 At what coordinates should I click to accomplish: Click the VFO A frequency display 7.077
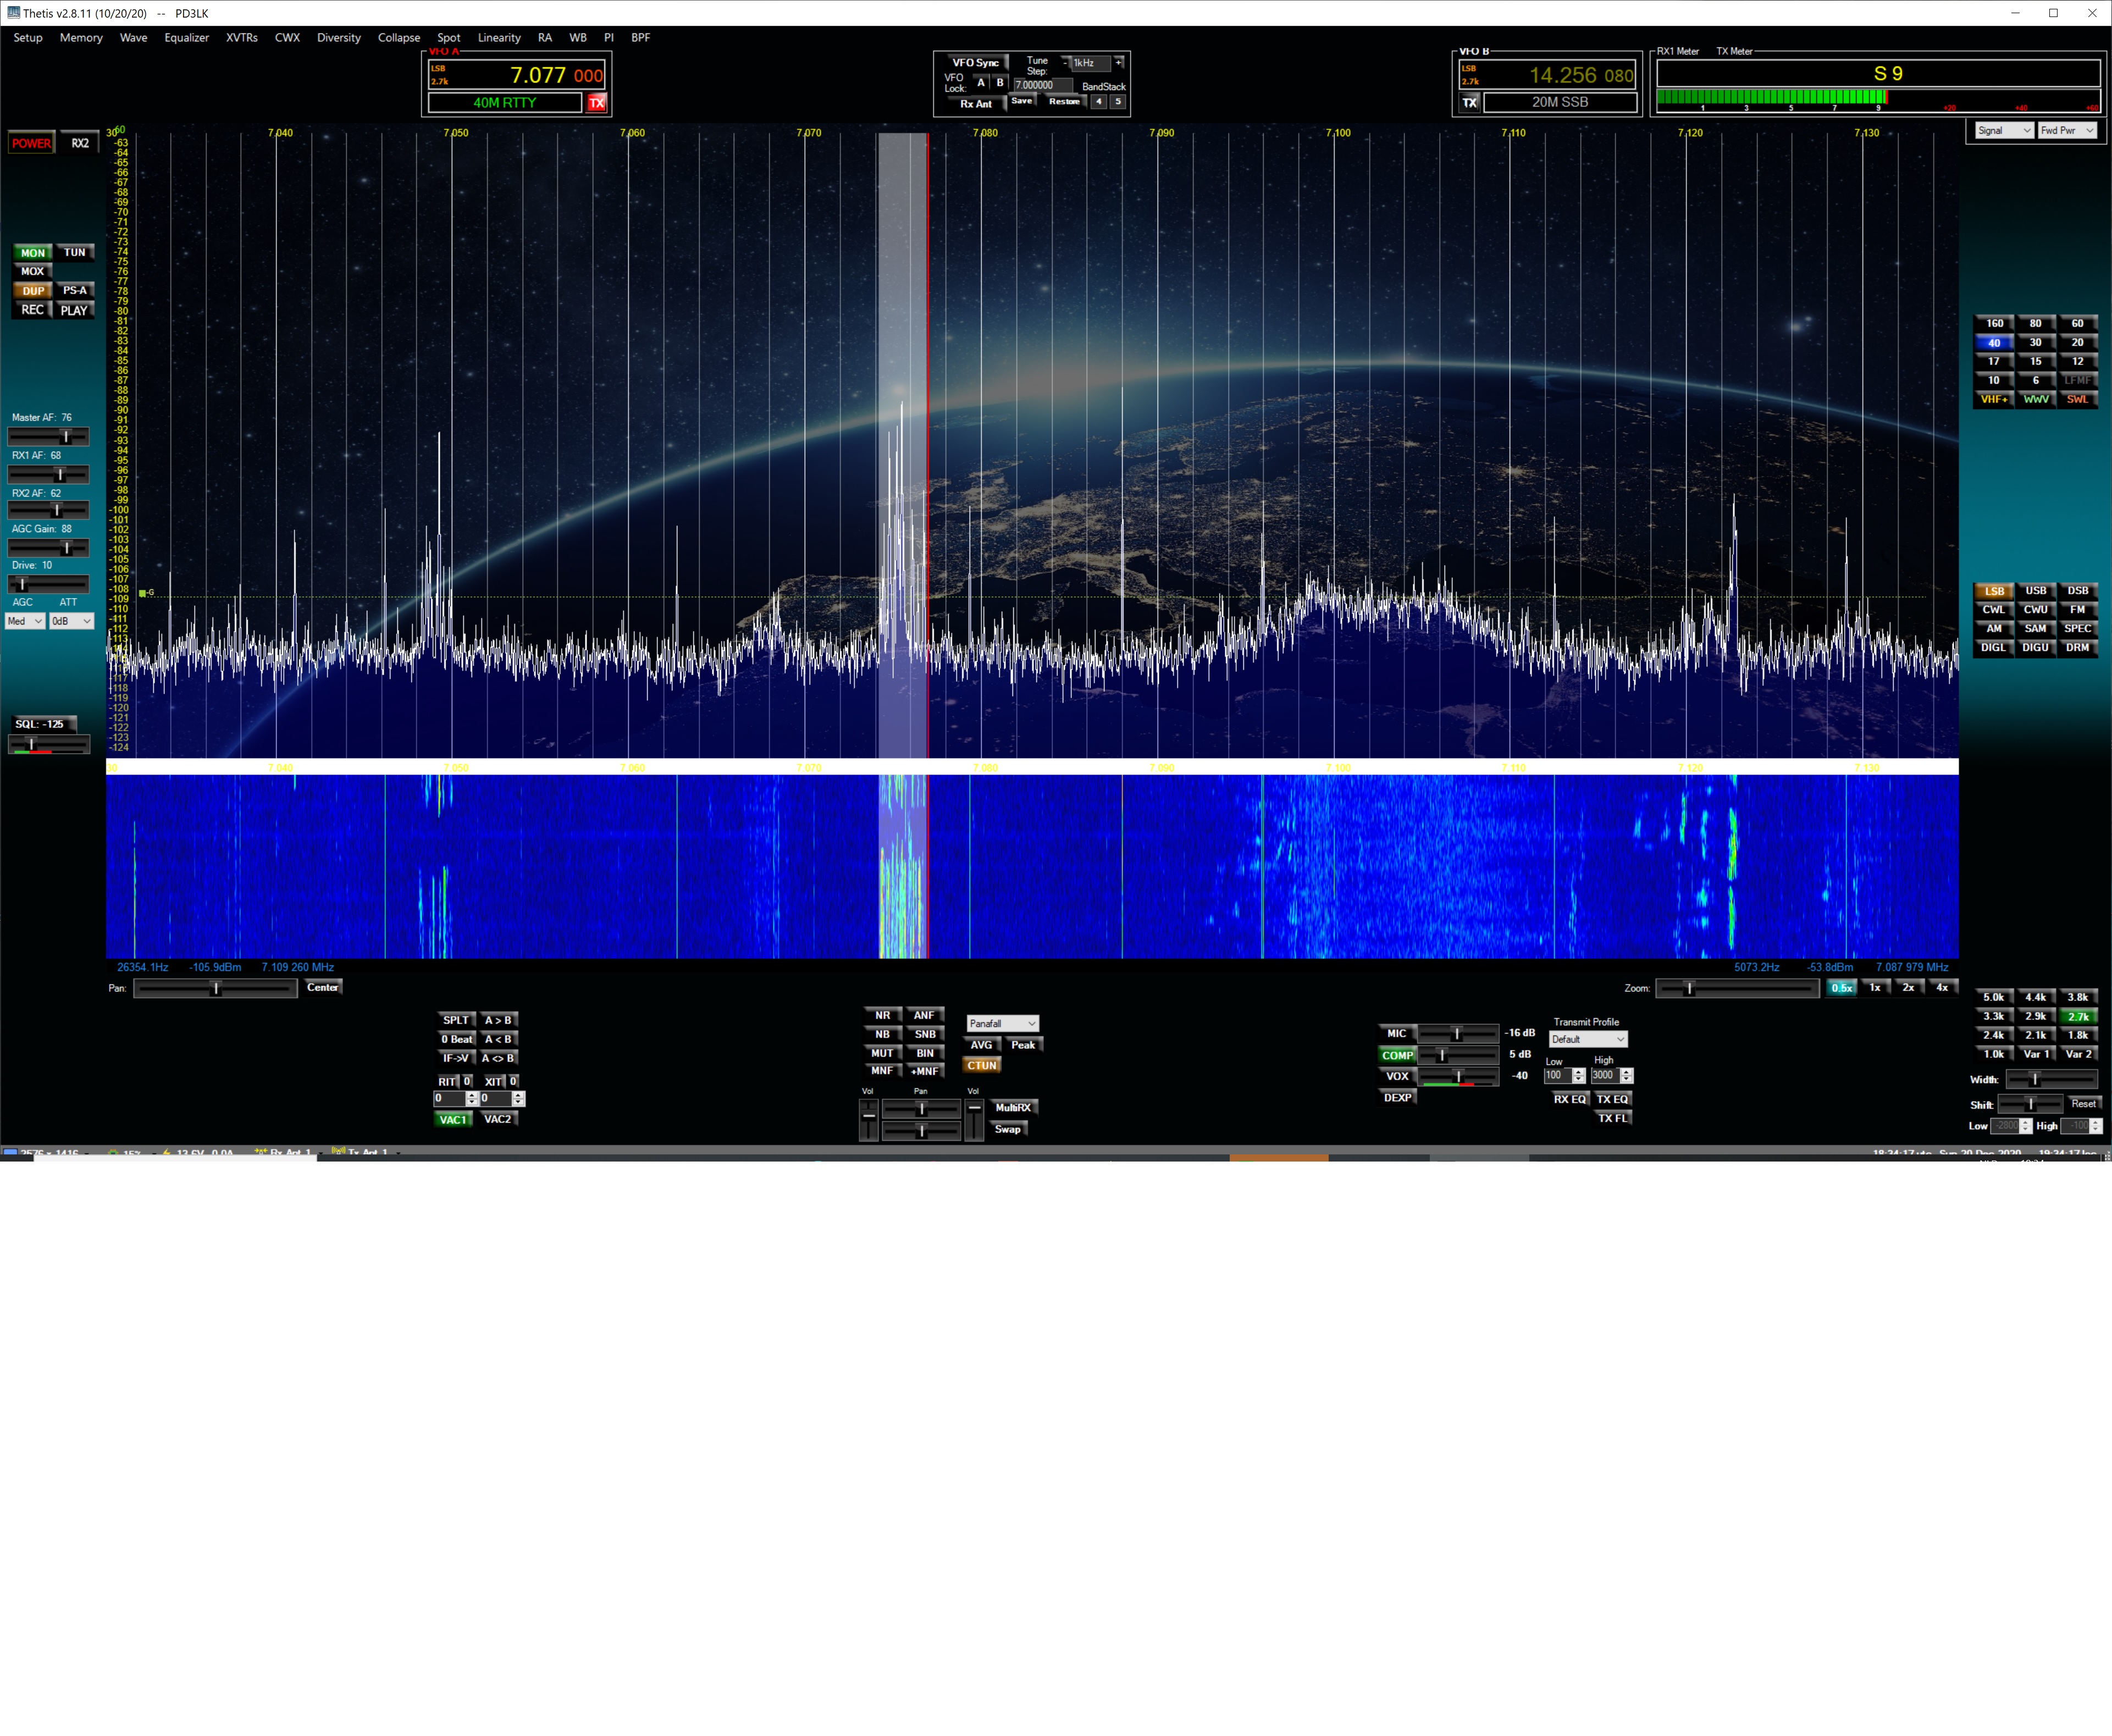pos(538,76)
